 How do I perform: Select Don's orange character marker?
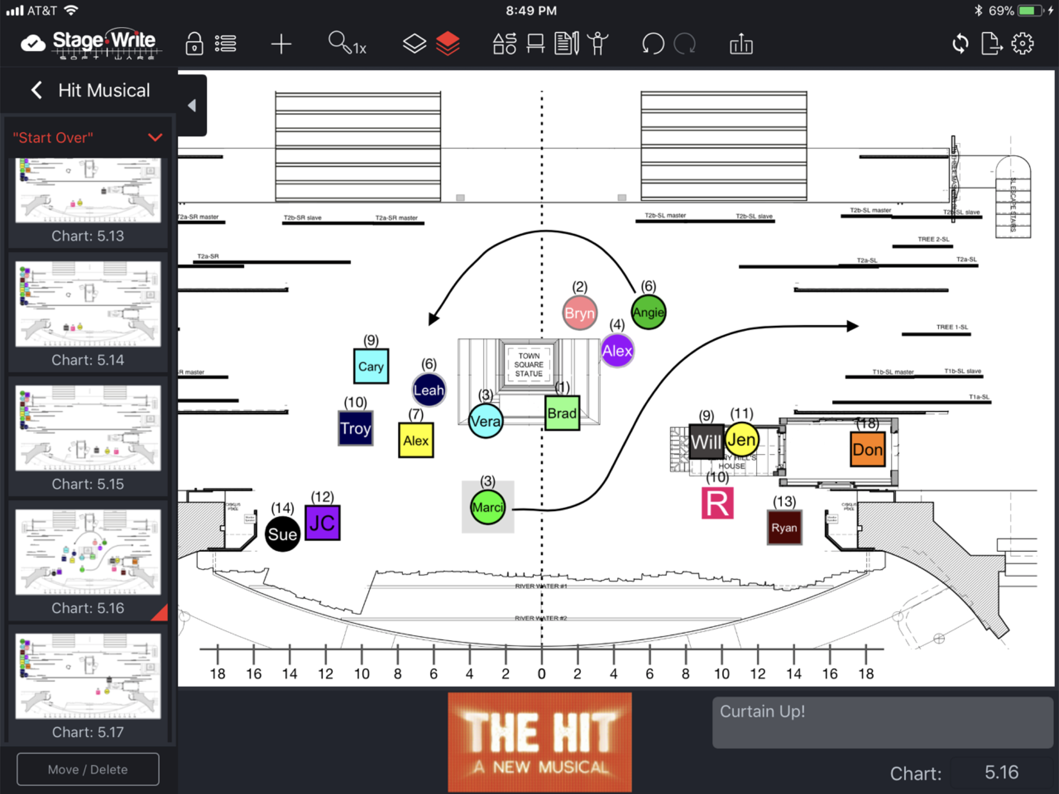click(x=868, y=449)
